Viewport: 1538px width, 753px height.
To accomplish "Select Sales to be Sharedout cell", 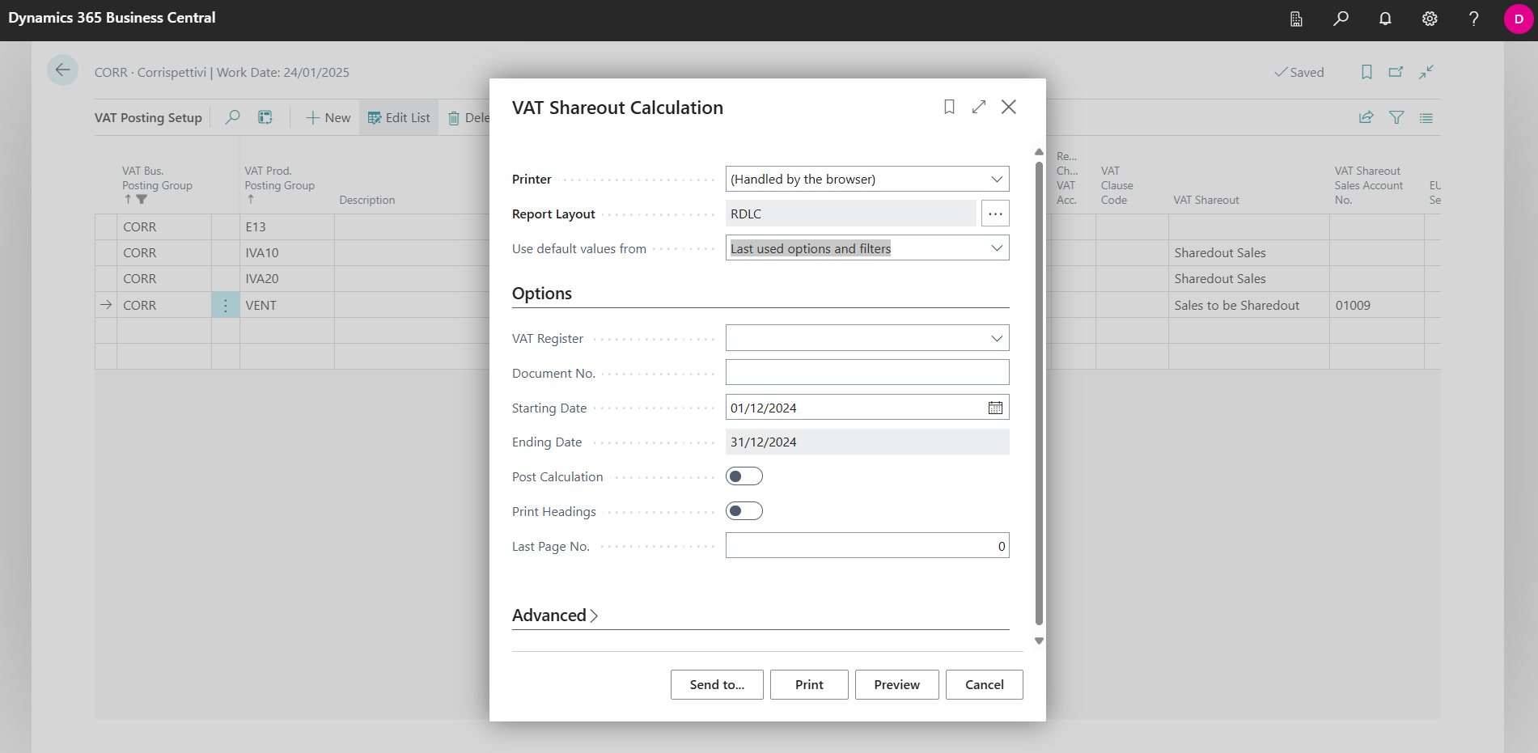I will point(1248,305).
